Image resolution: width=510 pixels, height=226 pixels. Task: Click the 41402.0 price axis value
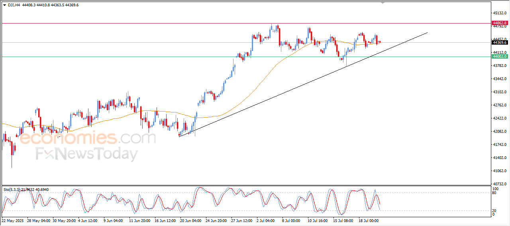click(x=500, y=157)
